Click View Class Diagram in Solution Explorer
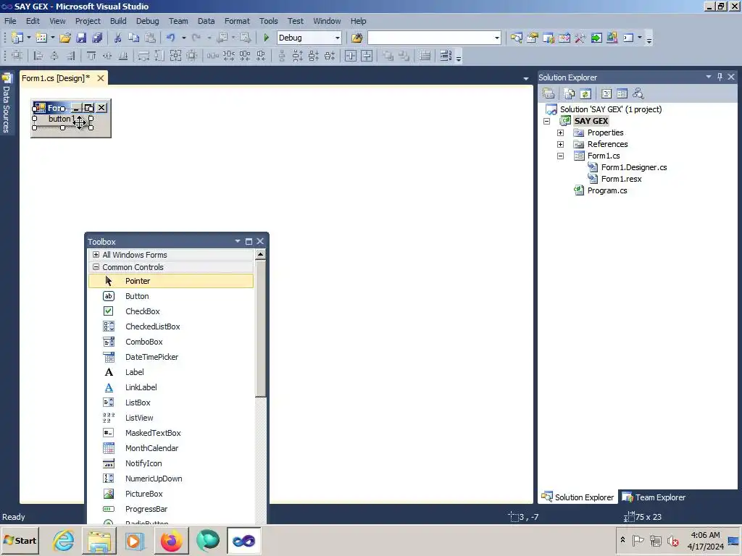Image resolution: width=742 pixels, height=556 pixels. 638,93
